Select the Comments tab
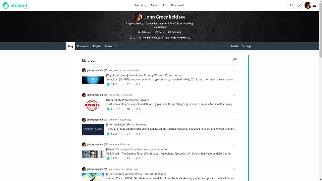The height and width of the screenshot is (181, 322). [83, 46]
